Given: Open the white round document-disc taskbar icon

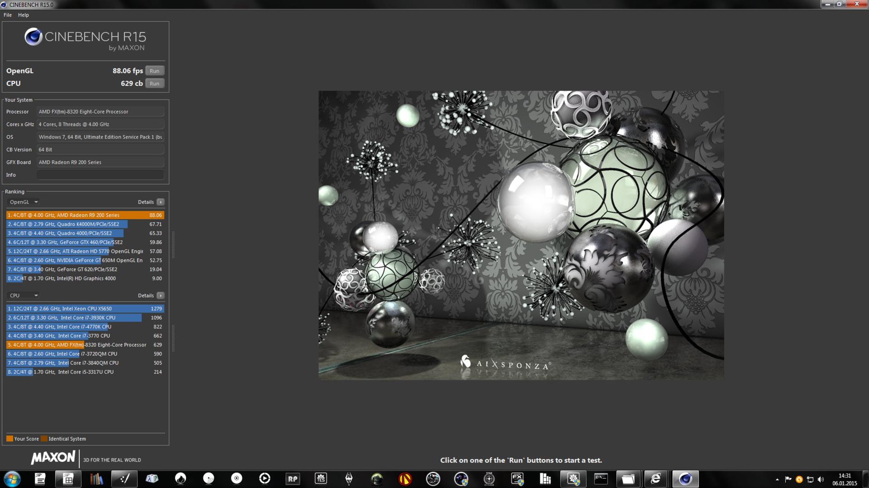Looking at the screenshot, I should coord(208,479).
